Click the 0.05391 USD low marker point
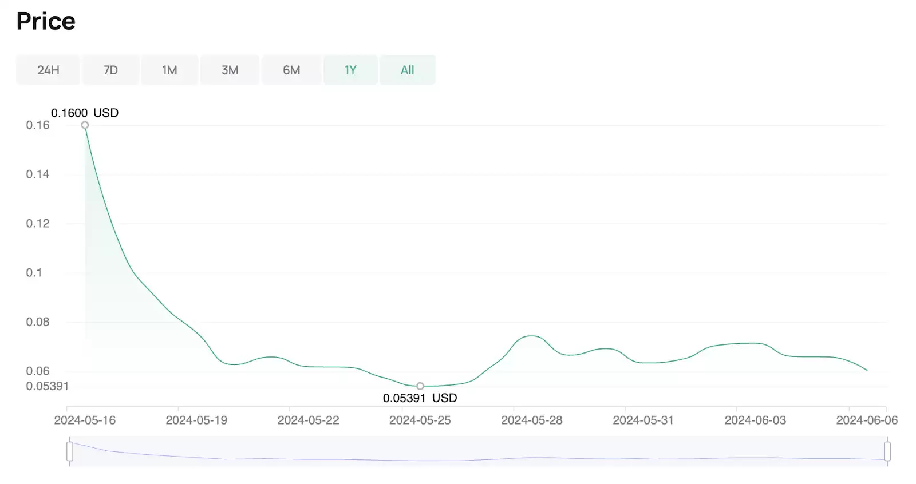 pyautogui.click(x=420, y=386)
